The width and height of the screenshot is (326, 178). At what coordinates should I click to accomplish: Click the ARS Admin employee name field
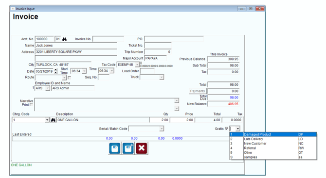click(x=73, y=88)
